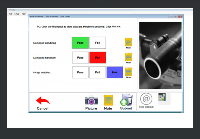The width and height of the screenshot is (200, 139).
Task: Click the large tube photo
Action: click(160, 55)
